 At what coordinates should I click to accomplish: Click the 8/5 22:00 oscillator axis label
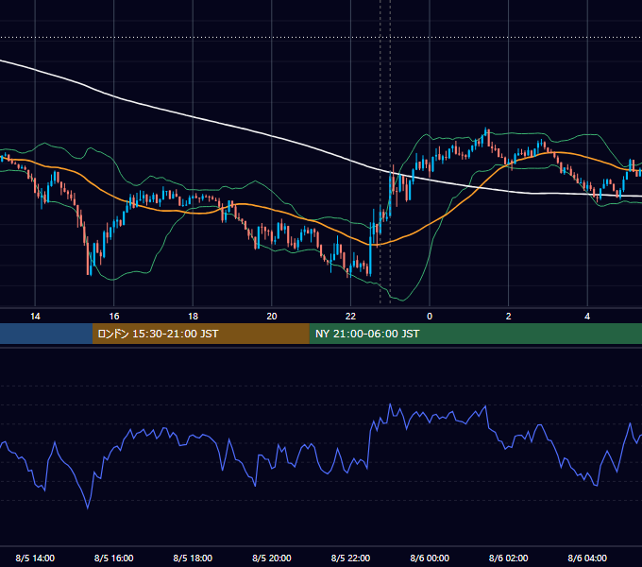[x=350, y=558]
